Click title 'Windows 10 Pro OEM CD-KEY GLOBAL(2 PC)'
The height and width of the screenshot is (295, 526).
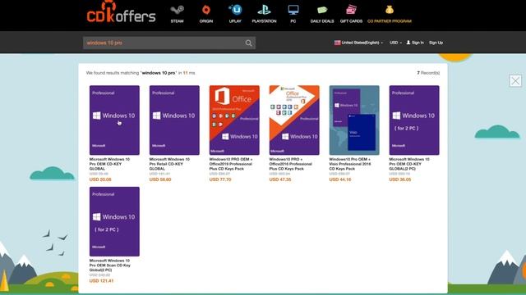pyautogui.click(x=409, y=164)
